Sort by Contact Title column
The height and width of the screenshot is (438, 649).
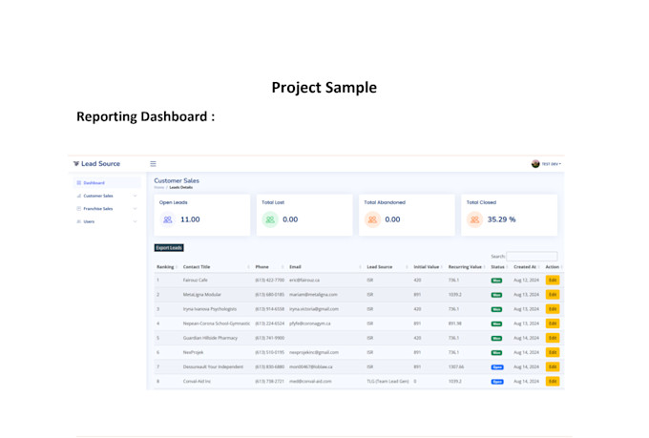216,267
